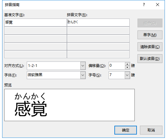Viewport: 167px width, 140px height.
Task: Click the 基准文字 field containing 感覚
Action: [x=36, y=23]
